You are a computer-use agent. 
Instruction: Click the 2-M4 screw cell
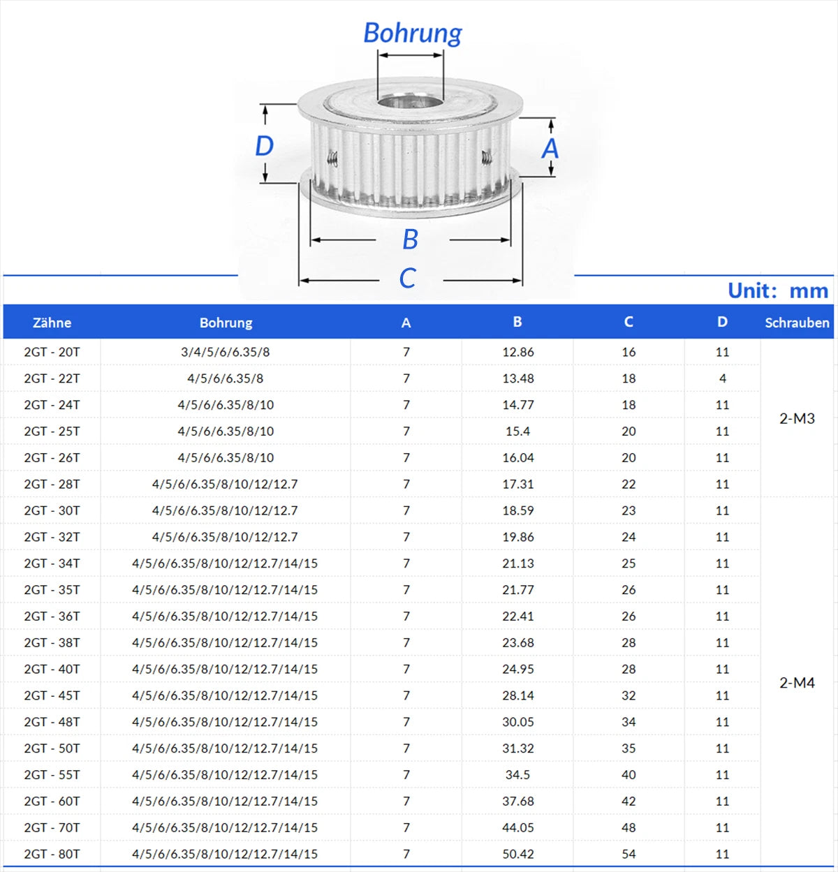[797, 683]
